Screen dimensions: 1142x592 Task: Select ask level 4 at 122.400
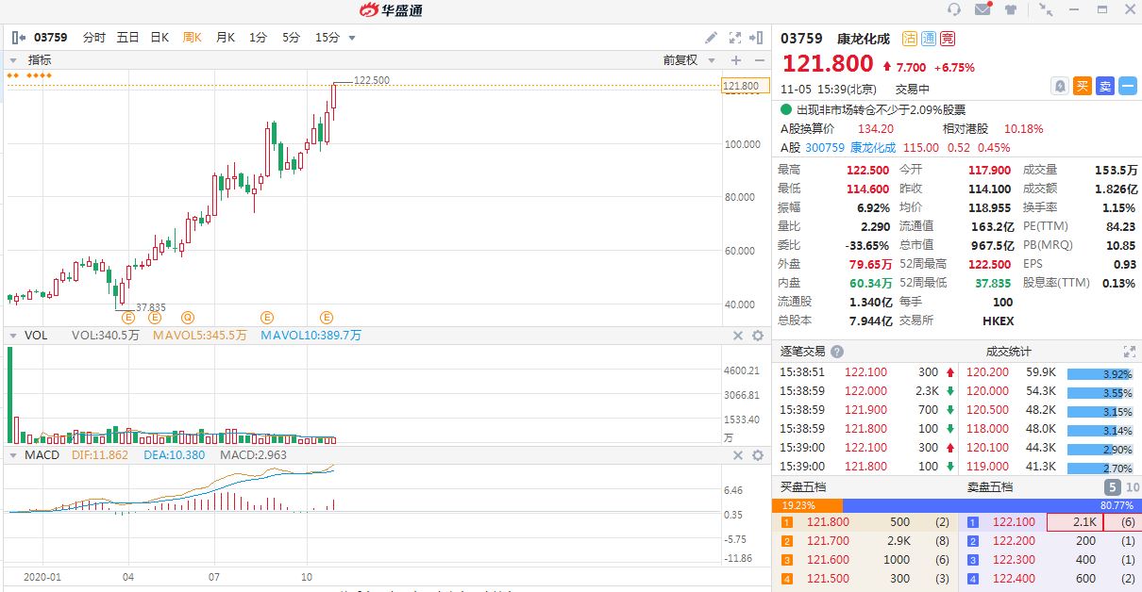1050,579
